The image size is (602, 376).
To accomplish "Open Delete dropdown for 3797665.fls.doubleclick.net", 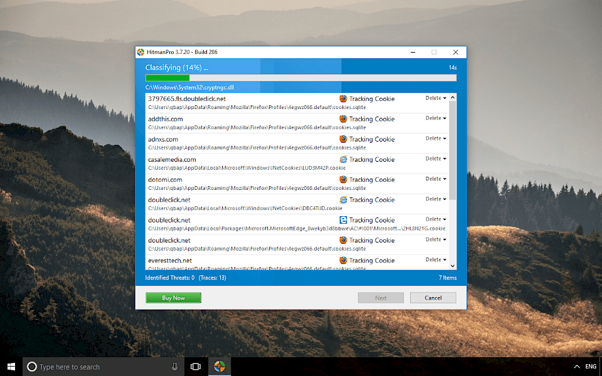I will [436, 98].
